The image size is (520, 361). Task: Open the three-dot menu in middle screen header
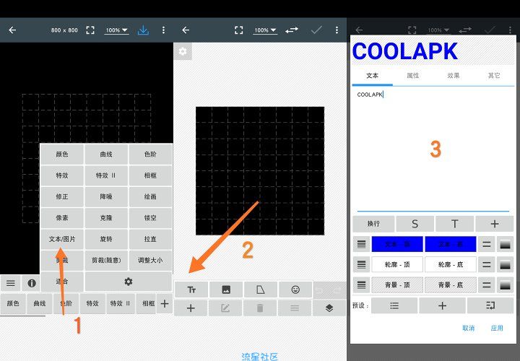pyautogui.click(x=337, y=30)
